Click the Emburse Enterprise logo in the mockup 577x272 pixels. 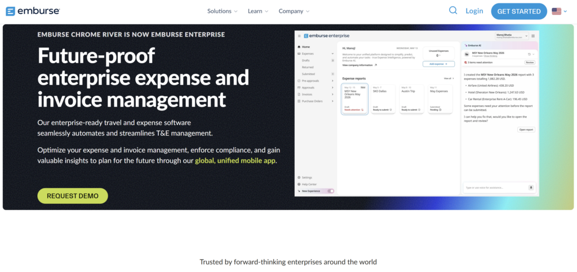pos(326,35)
